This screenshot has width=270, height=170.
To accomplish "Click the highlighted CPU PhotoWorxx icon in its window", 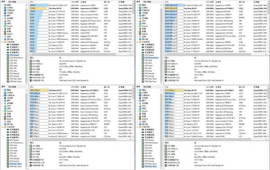I will [143, 58].
